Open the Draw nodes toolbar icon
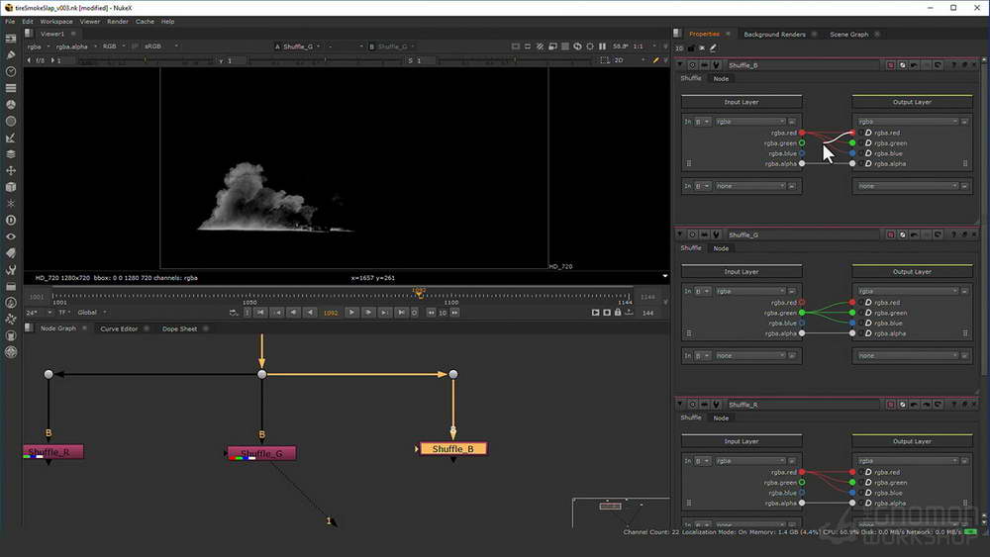Image resolution: width=990 pixels, height=557 pixels. [11, 54]
